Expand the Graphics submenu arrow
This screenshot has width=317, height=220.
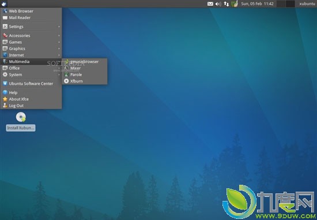tap(59, 49)
